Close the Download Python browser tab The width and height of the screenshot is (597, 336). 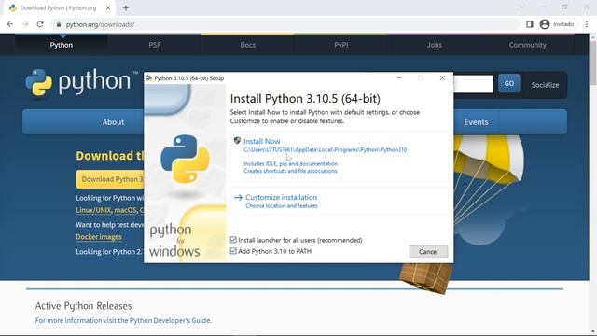click(x=108, y=7)
